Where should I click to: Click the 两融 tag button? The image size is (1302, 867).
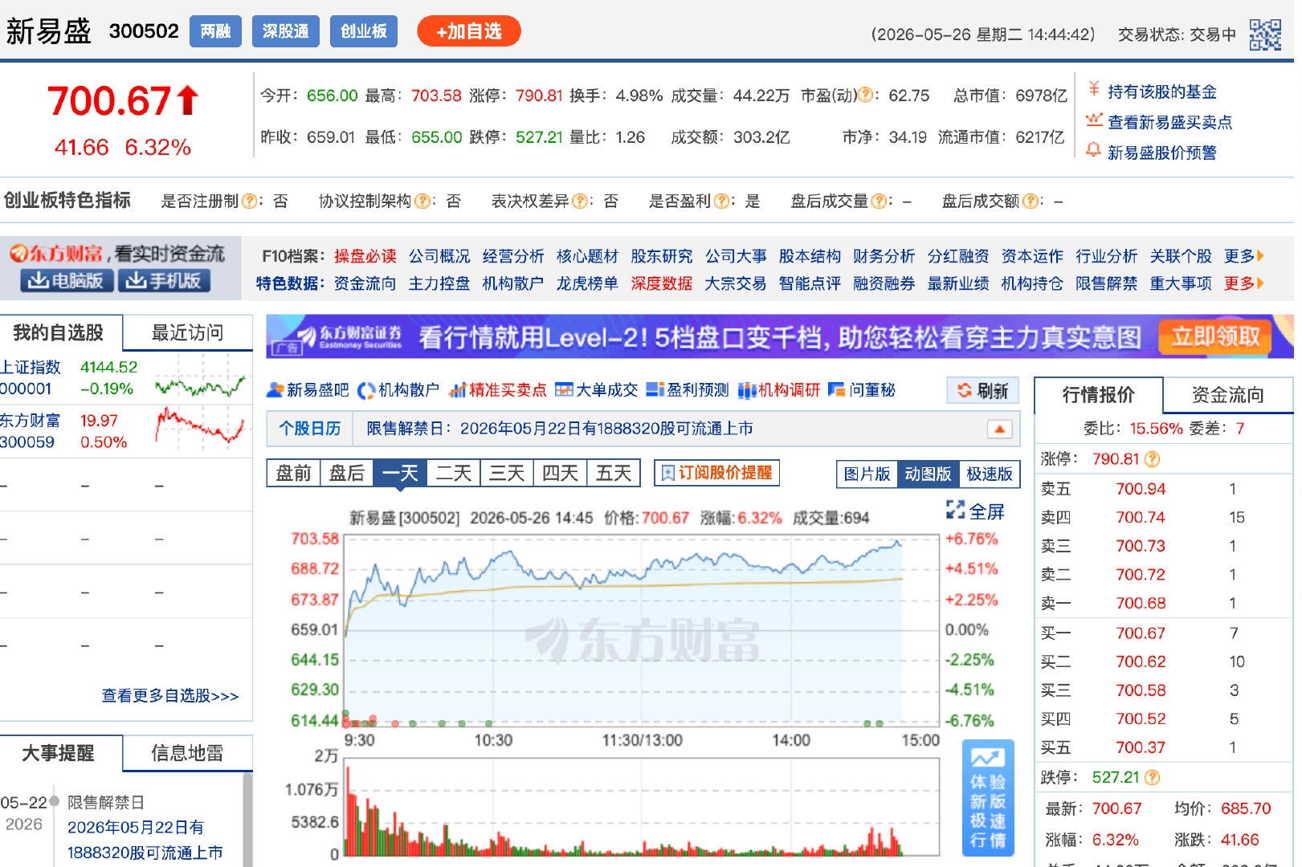(215, 31)
